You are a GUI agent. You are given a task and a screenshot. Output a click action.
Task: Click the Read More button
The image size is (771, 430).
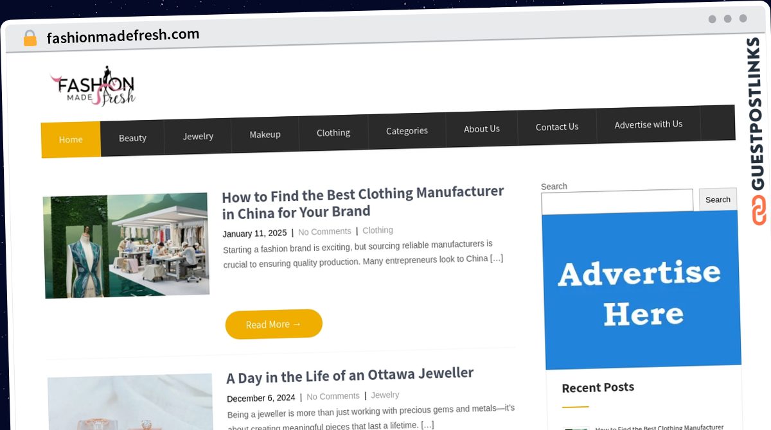point(274,324)
